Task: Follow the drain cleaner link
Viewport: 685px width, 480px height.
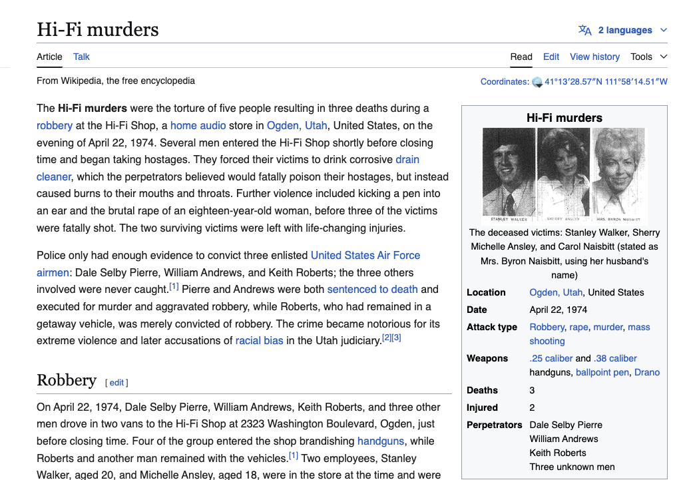Action: click(x=54, y=176)
